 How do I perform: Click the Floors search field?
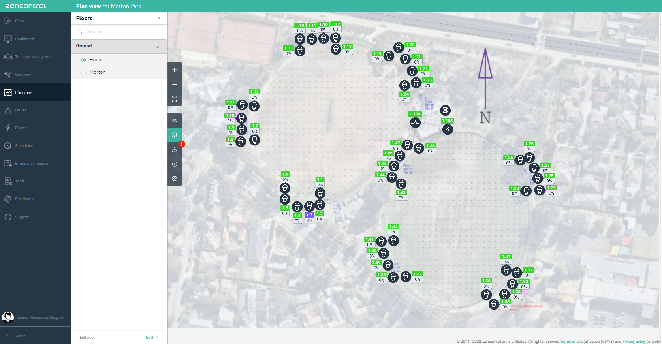pos(119,32)
